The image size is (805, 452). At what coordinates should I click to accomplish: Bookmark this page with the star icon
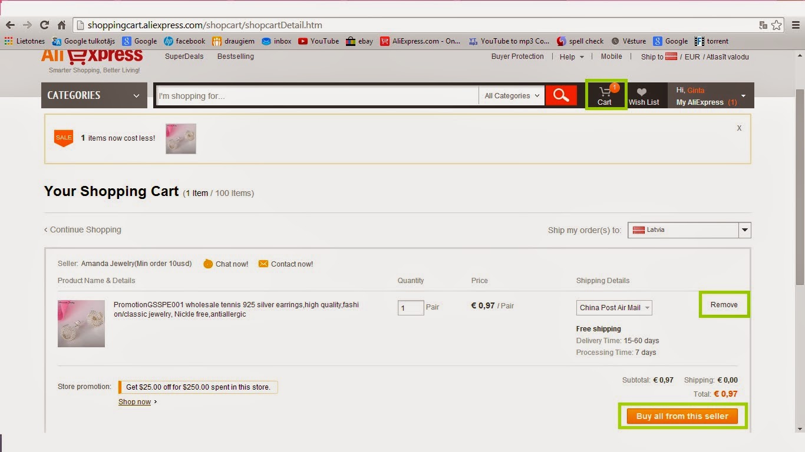(x=777, y=25)
